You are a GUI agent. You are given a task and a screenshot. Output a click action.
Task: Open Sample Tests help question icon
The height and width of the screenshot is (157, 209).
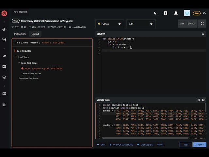pyautogui.click(x=203, y=100)
